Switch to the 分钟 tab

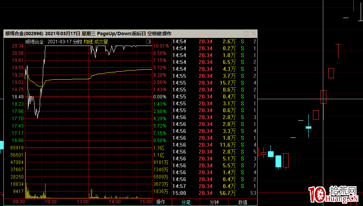214,202
